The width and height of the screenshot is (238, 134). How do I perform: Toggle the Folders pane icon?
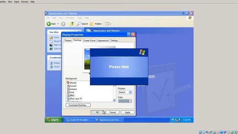click(92, 24)
